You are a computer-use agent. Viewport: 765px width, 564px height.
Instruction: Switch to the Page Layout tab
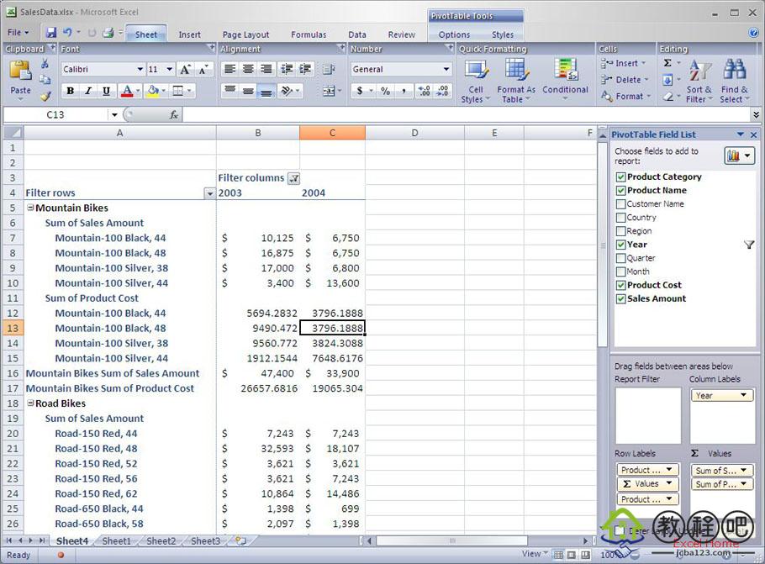[245, 34]
